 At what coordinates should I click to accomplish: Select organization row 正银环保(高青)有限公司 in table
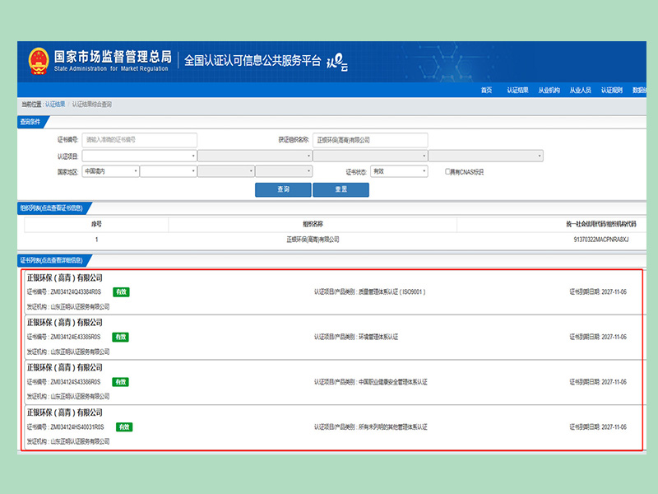(x=313, y=240)
